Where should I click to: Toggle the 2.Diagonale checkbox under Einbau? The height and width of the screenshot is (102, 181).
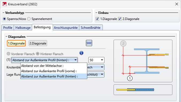[120, 19]
